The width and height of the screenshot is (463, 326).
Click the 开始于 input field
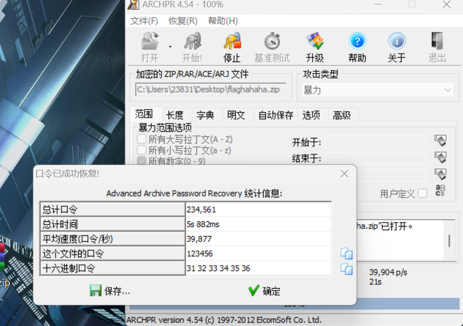coord(375,142)
